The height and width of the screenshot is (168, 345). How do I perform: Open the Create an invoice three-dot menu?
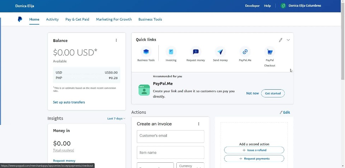click(198, 124)
